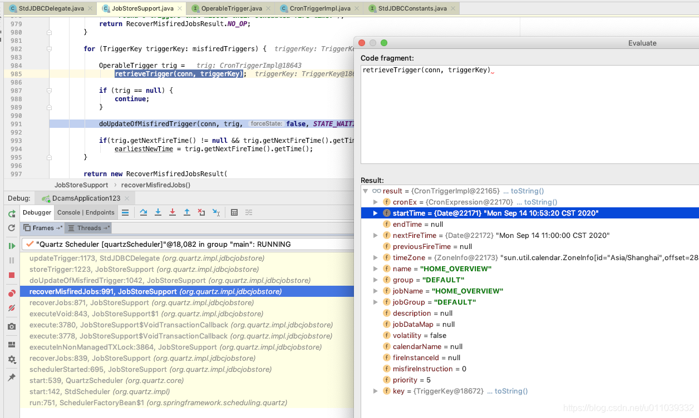
Task: Click the Pause Program icon
Action: coord(12,260)
